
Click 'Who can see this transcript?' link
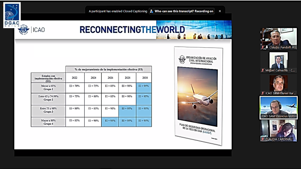click(174, 11)
